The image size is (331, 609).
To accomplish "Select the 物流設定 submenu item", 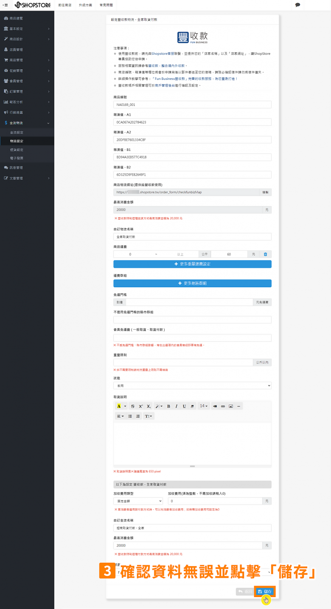I will pyautogui.click(x=27, y=141).
